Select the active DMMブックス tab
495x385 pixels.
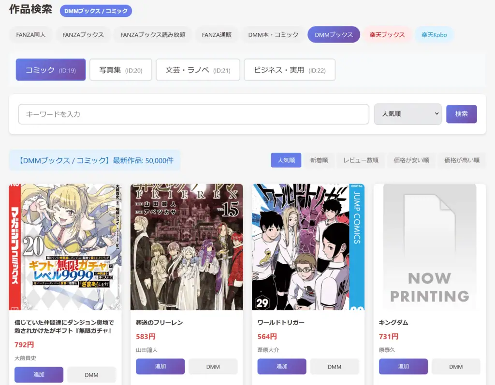coord(334,35)
